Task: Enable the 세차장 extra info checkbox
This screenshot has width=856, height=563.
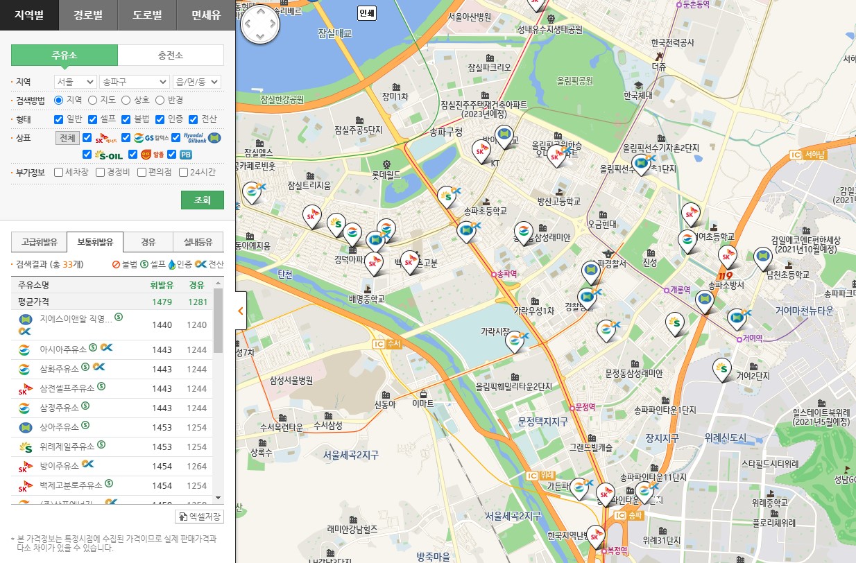Action: 59,173
